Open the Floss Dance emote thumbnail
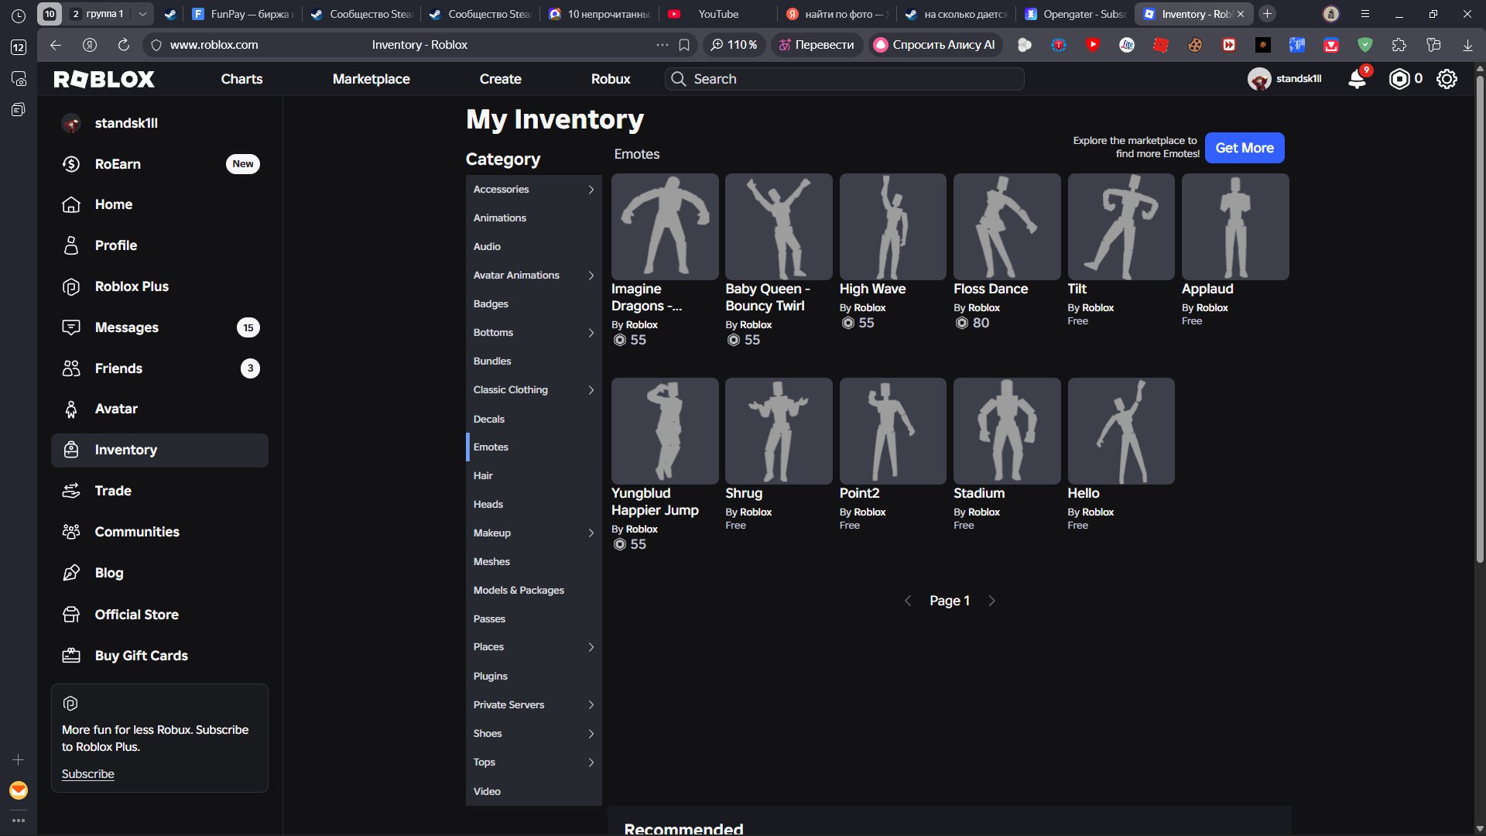1486x836 pixels. (x=1007, y=227)
